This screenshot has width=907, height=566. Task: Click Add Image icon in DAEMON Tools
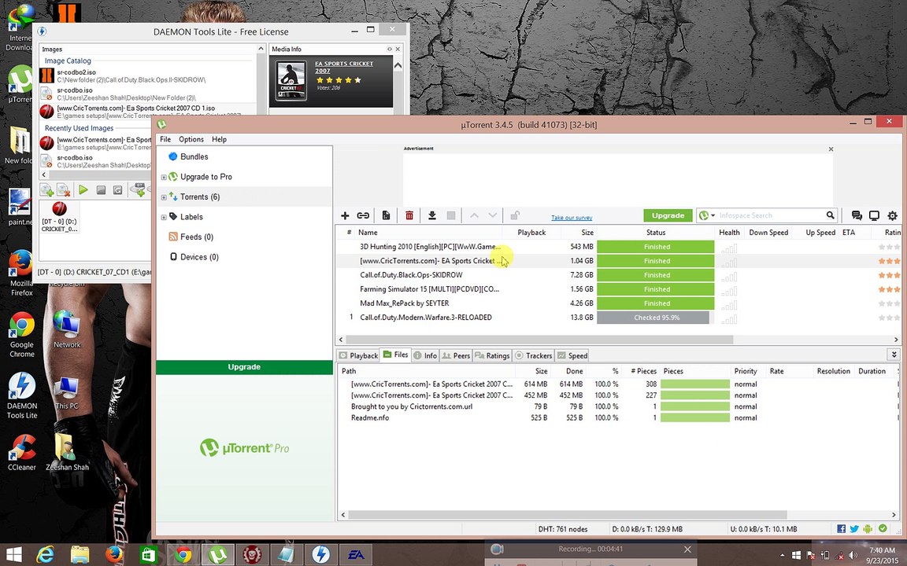[x=47, y=189]
